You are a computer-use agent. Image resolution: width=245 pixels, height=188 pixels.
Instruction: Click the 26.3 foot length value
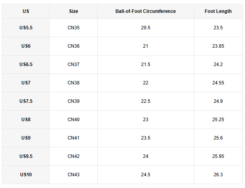click(x=218, y=175)
